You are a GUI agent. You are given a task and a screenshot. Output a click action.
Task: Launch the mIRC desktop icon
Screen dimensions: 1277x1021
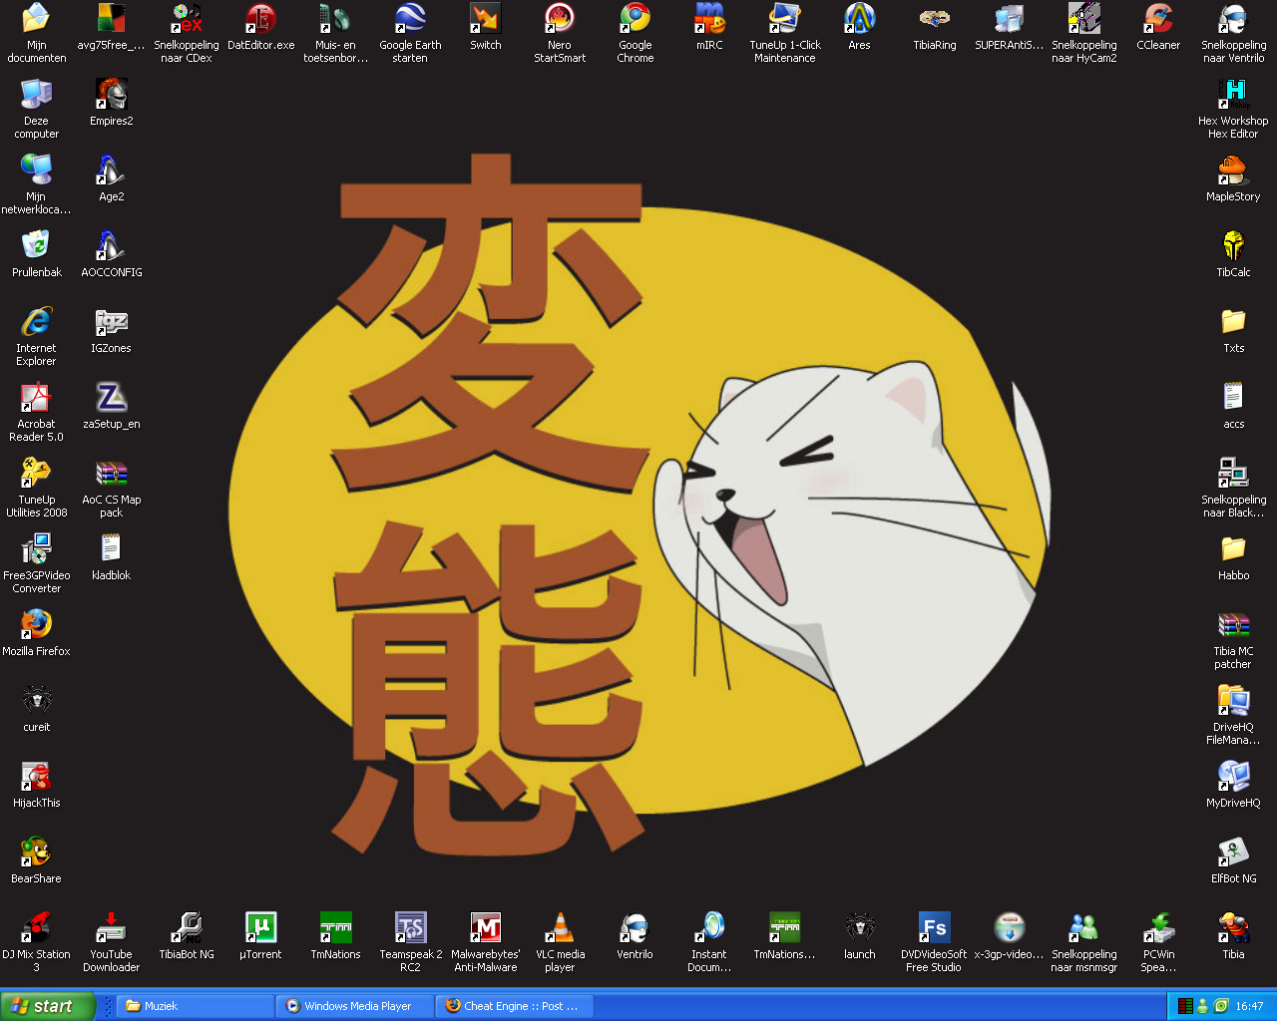tap(709, 18)
